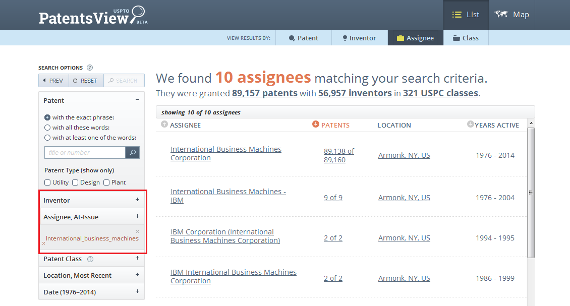Check the Design patent type box
Viewport: 570px width, 306px height.
[x=75, y=182]
